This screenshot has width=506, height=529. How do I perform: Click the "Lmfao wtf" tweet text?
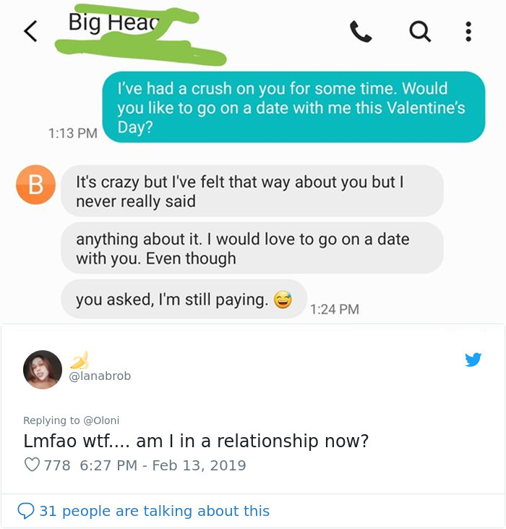[x=197, y=441]
